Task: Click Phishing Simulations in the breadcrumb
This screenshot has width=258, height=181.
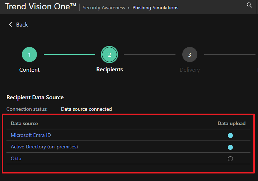Action: point(155,8)
